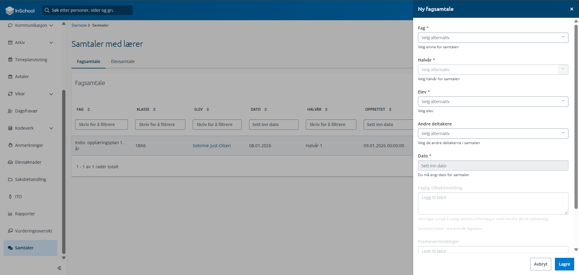Sort table by OPPRETTET column
579x275 pixels.
[x=390, y=109]
